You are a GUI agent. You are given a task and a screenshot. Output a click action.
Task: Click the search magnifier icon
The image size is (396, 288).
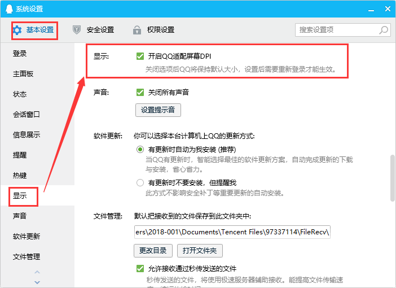pyautogui.click(x=384, y=30)
